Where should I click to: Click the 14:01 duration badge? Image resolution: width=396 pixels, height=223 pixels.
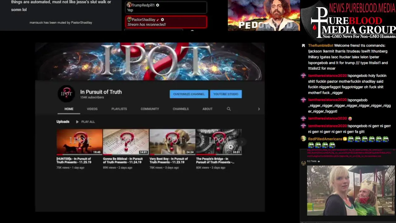[x=143, y=152]
